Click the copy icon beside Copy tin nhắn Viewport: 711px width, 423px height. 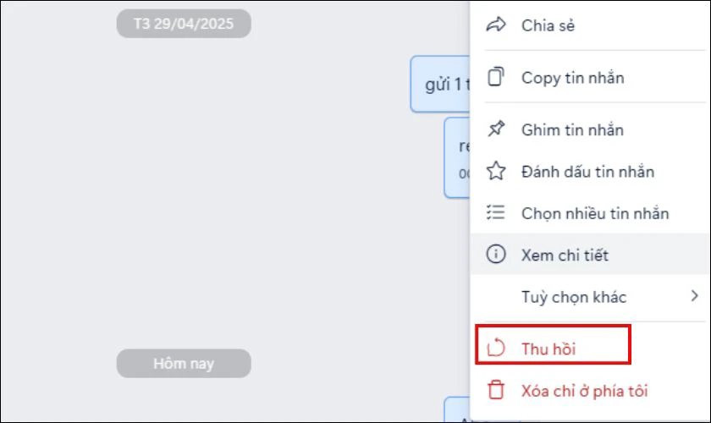[496, 77]
